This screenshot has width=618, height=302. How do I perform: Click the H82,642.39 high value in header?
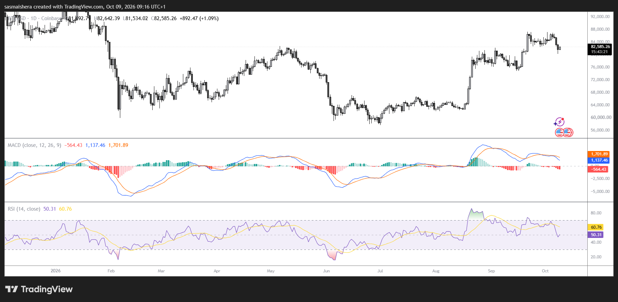click(107, 18)
